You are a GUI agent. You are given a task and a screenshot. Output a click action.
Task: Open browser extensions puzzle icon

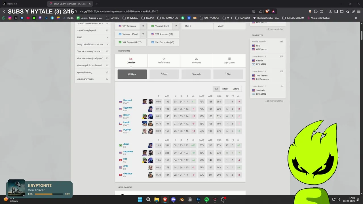pos(316,11)
